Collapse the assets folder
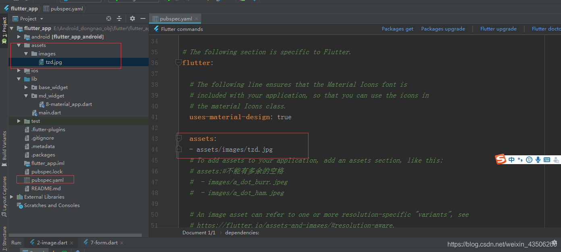 [19, 45]
